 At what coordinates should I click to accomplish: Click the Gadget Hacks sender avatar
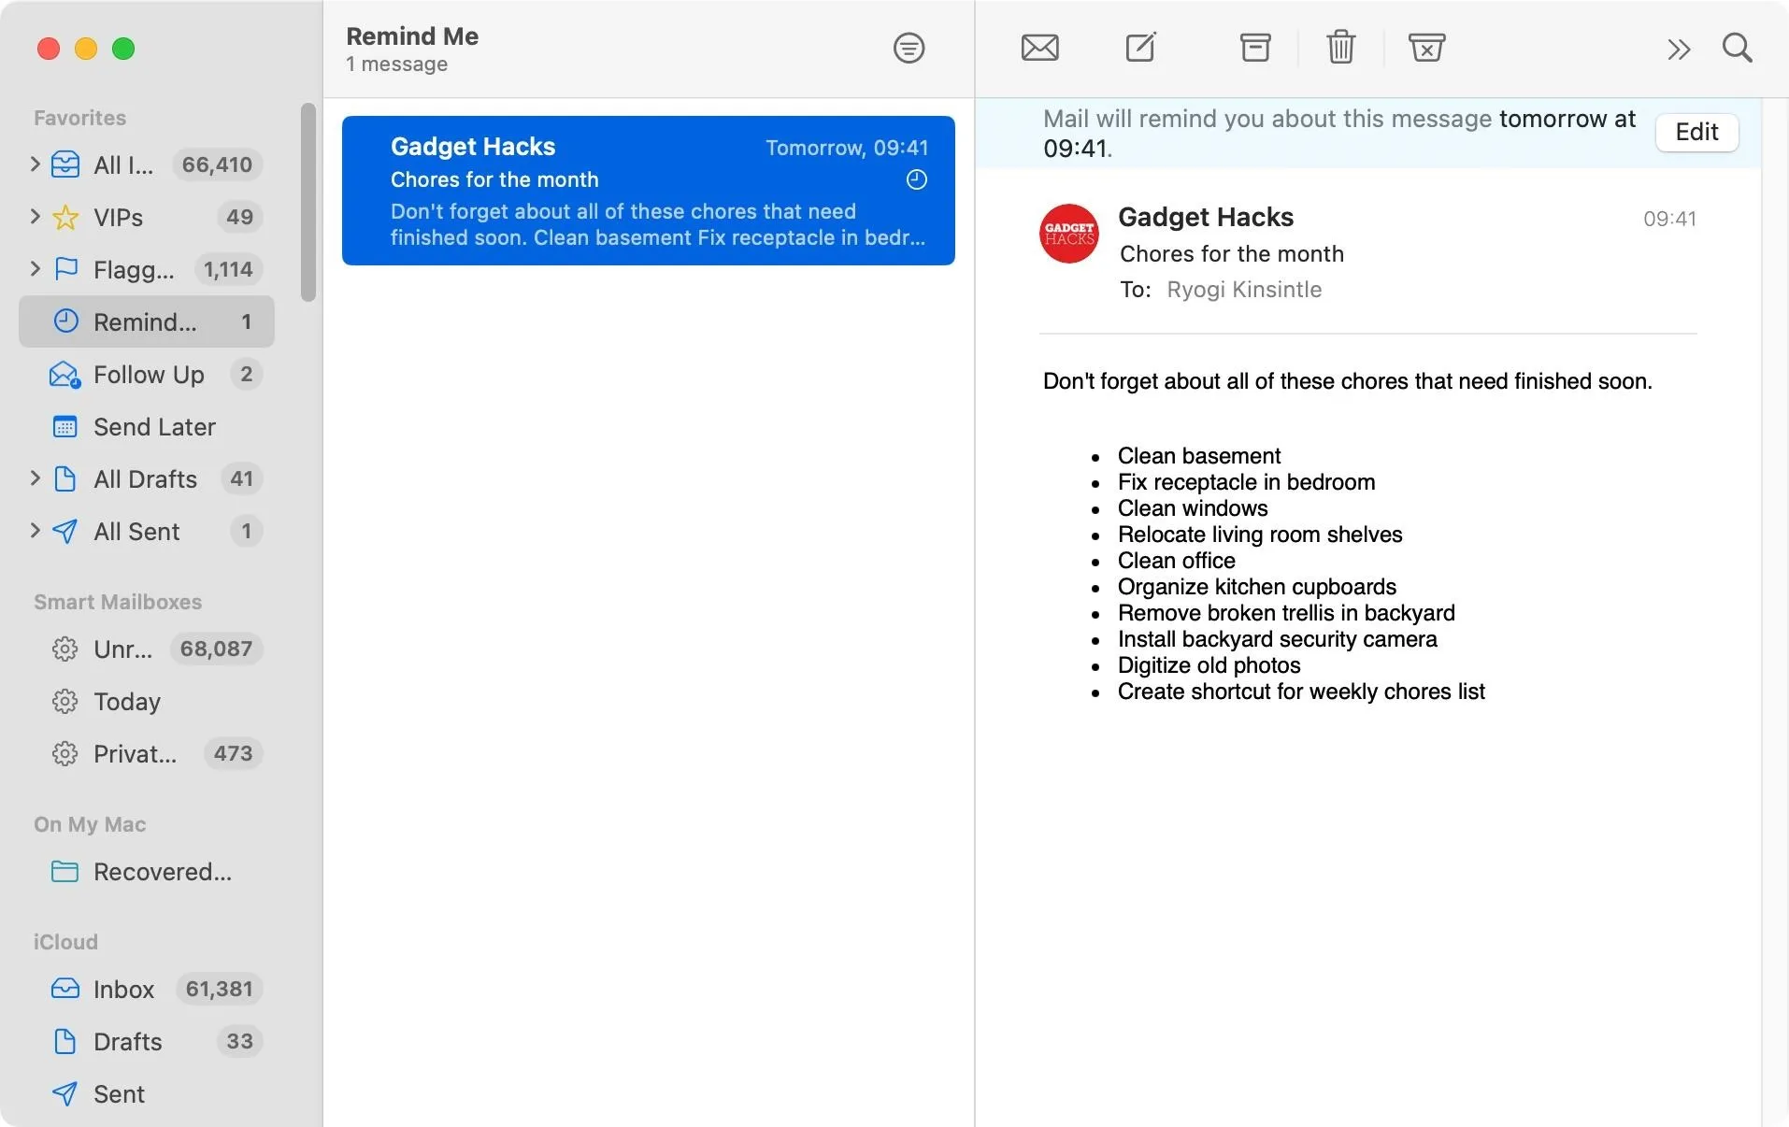tap(1068, 234)
